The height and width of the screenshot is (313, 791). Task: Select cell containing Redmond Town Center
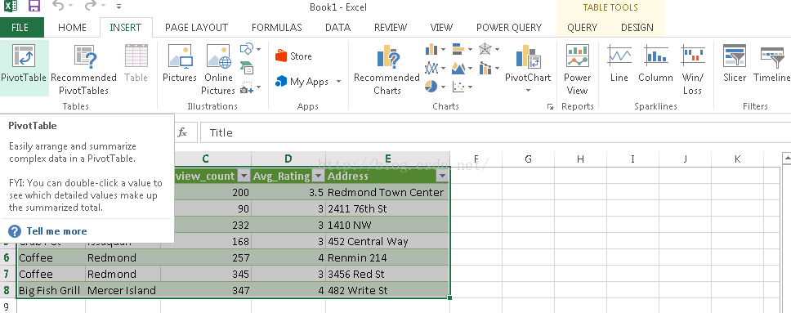tap(387, 192)
